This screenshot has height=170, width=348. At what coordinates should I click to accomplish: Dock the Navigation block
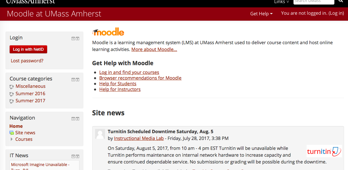[77, 119]
